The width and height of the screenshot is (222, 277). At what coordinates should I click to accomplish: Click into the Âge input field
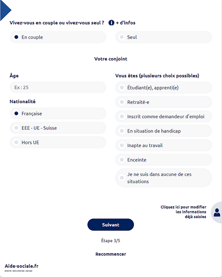(58, 87)
